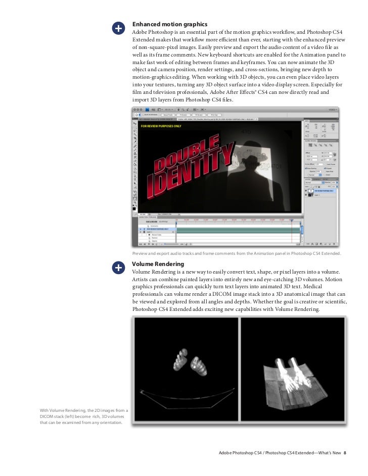The width and height of the screenshot is (368, 476).
Task: Click the create new layer icon
Action: [x=330, y=244]
